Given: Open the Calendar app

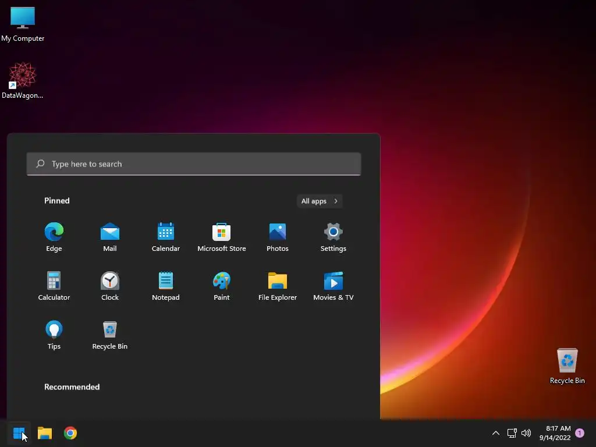Looking at the screenshot, I should tap(166, 237).
